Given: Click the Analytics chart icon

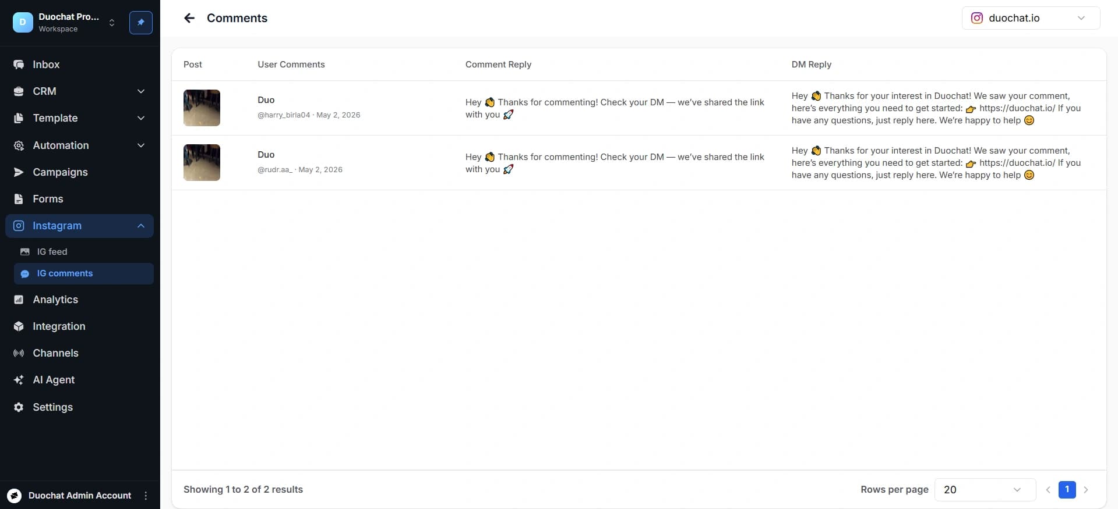Looking at the screenshot, I should 19,300.
